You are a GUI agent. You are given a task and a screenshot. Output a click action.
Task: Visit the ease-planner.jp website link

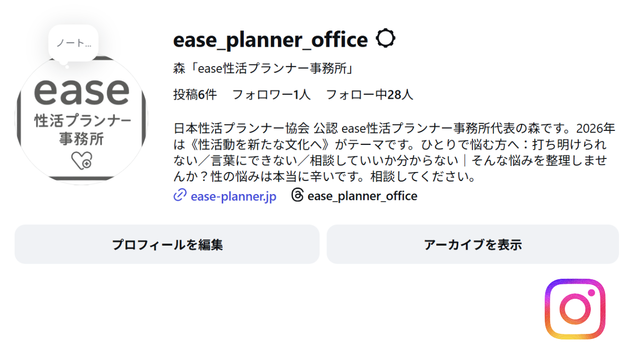click(233, 196)
